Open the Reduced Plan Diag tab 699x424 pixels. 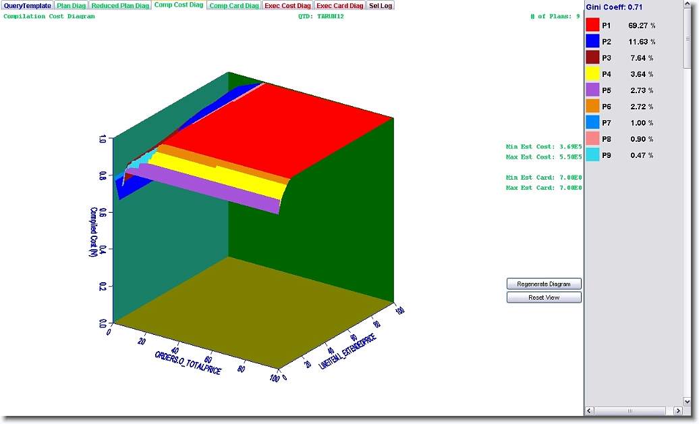pos(120,5)
